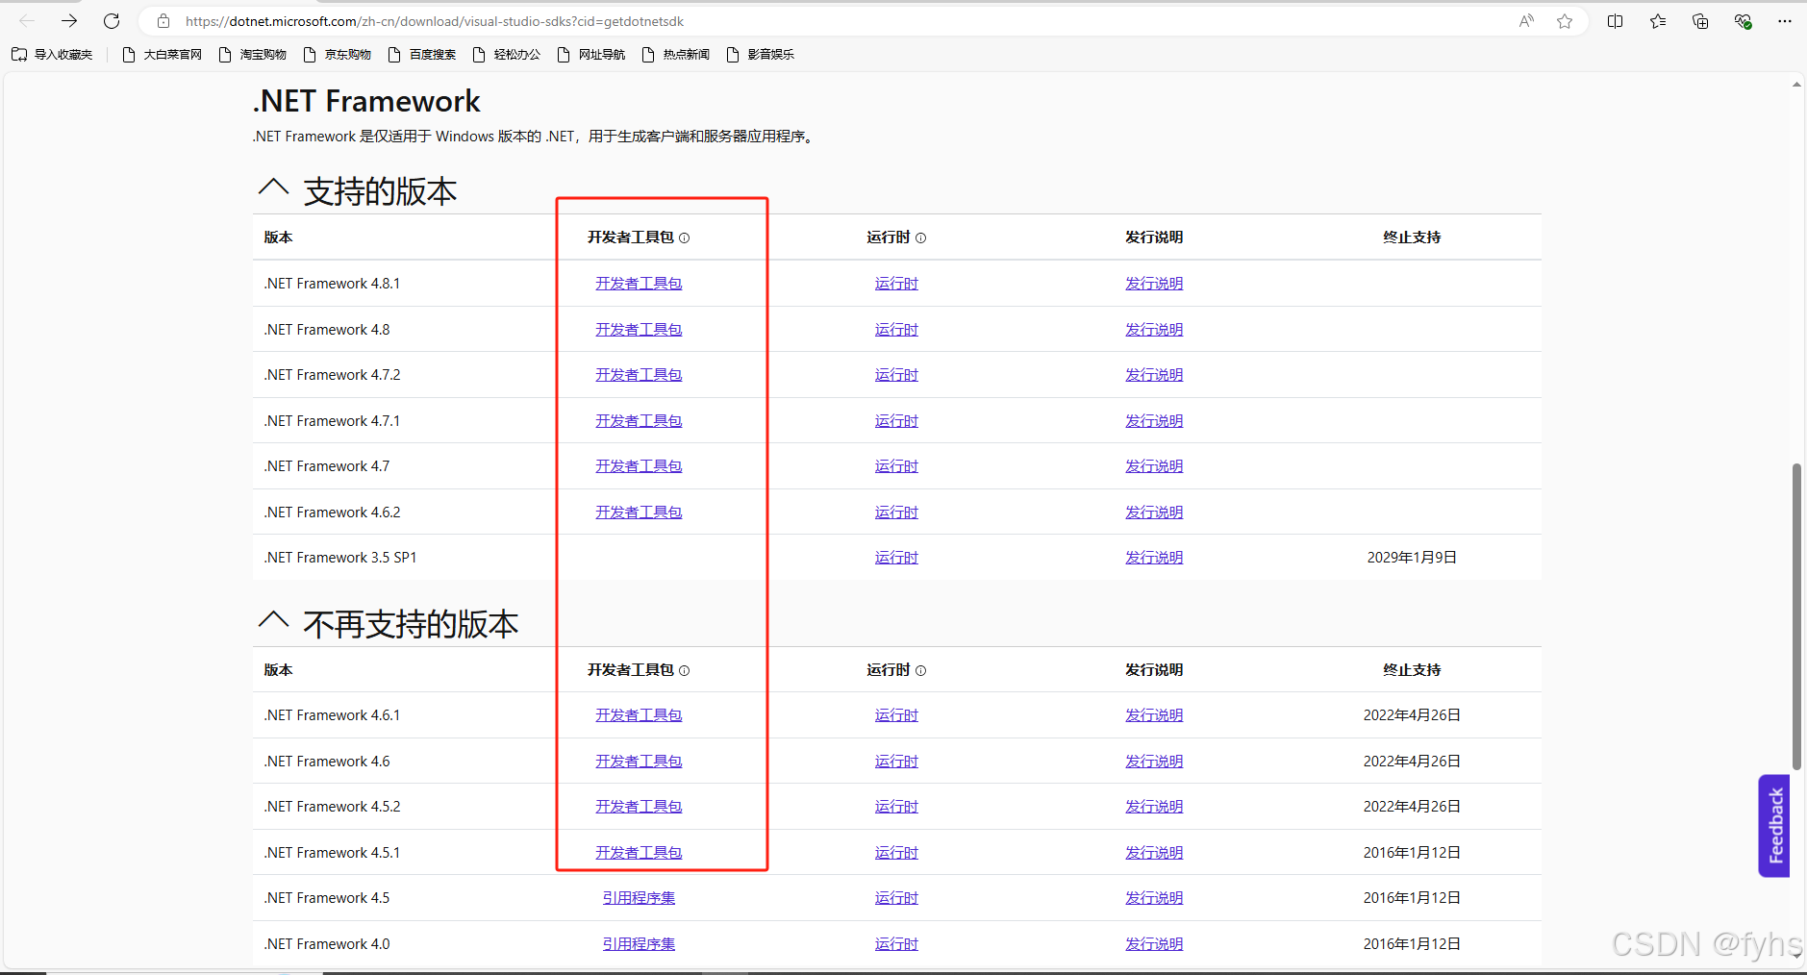Viewport: 1807px width, 975px height.
Task: Open 发行说明 for .NET Framework 4.8.1
Action: coord(1154,284)
